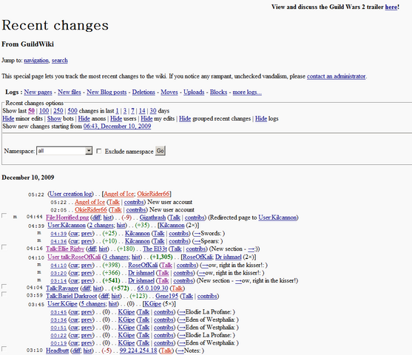Check the box beside Talk:Bariel Darkroot entry
The image size is (412, 355).
click(4, 294)
